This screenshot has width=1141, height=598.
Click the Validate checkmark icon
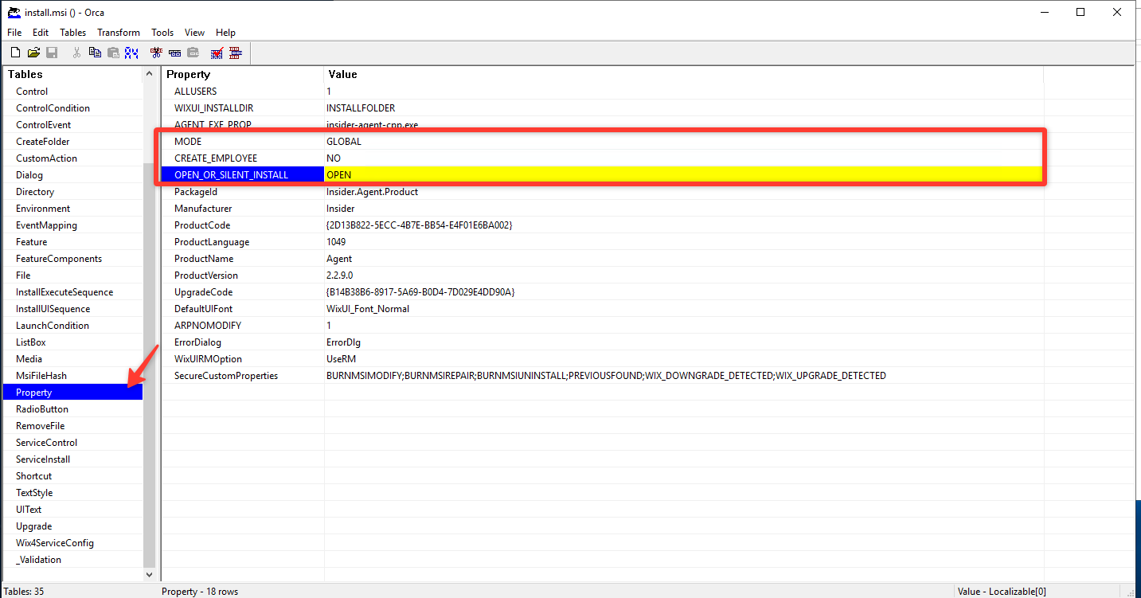(217, 53)
